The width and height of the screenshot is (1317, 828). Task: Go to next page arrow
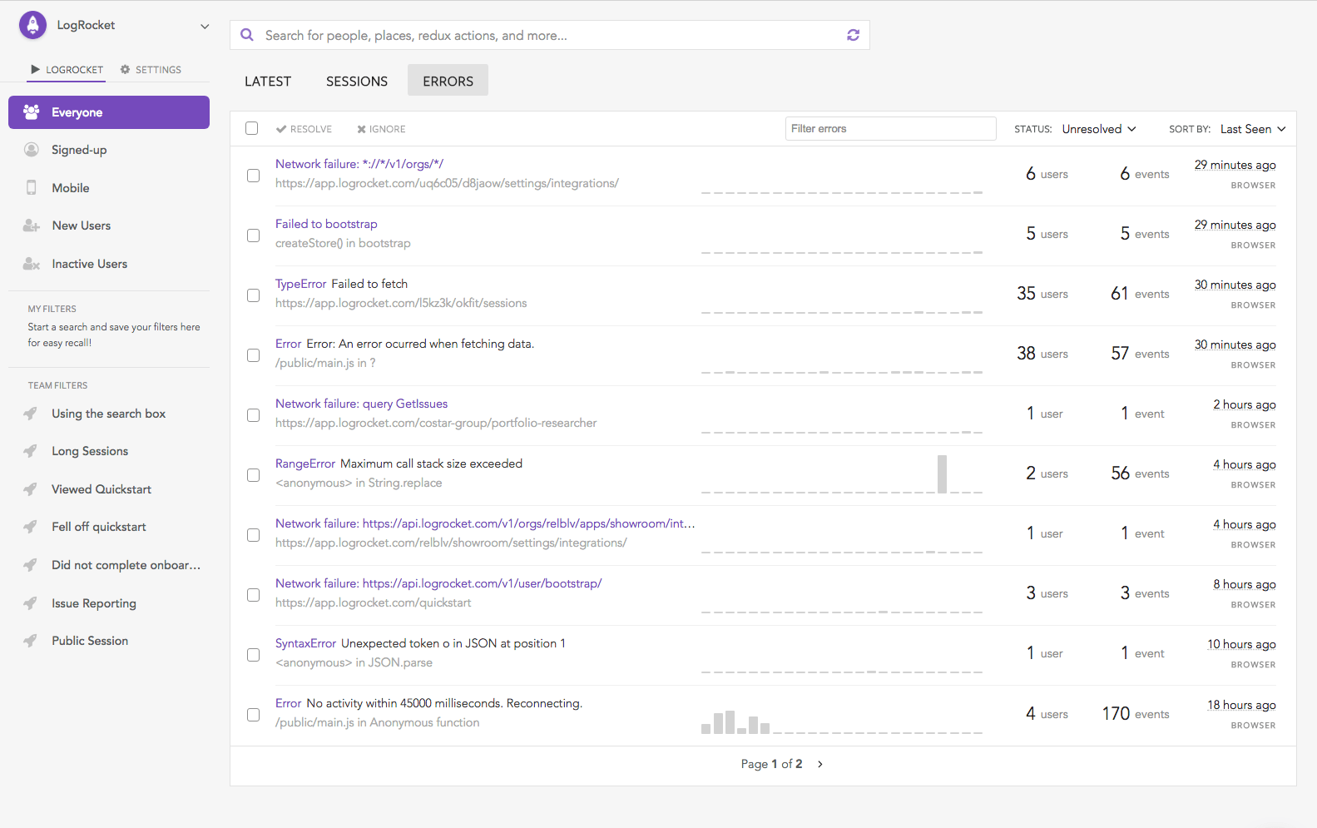tap(820, 764)
